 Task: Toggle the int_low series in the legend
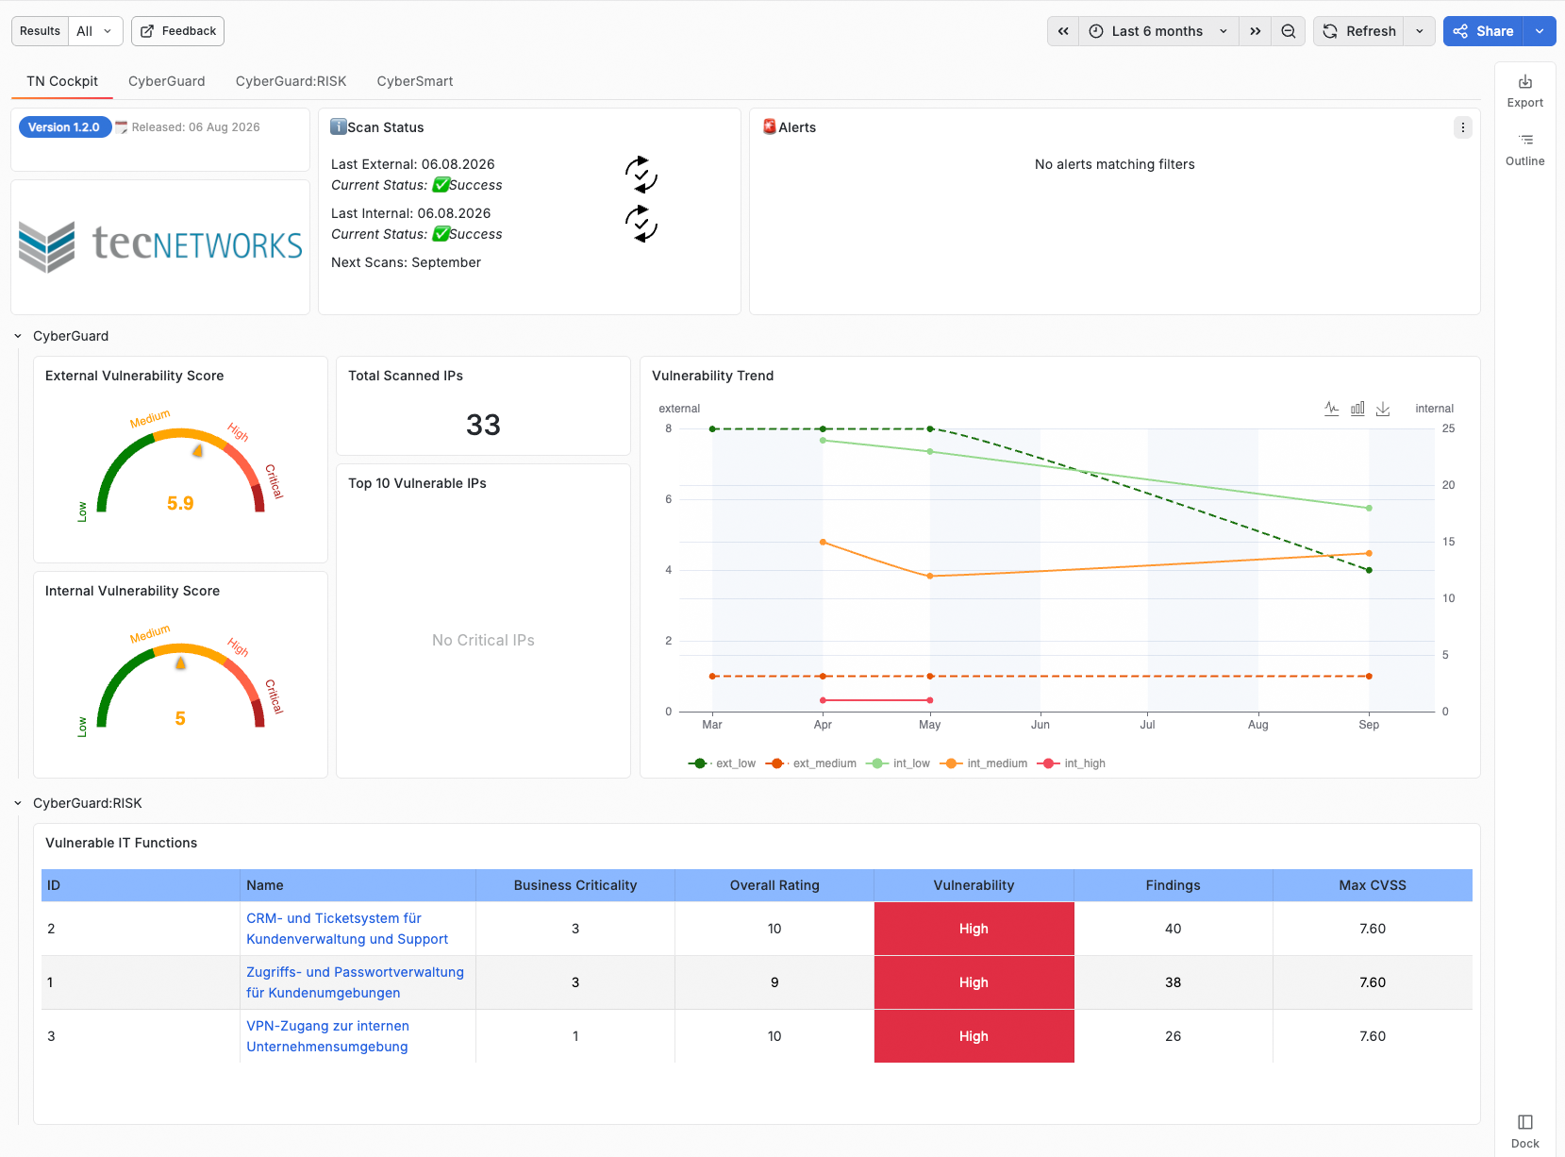point(898,763)
